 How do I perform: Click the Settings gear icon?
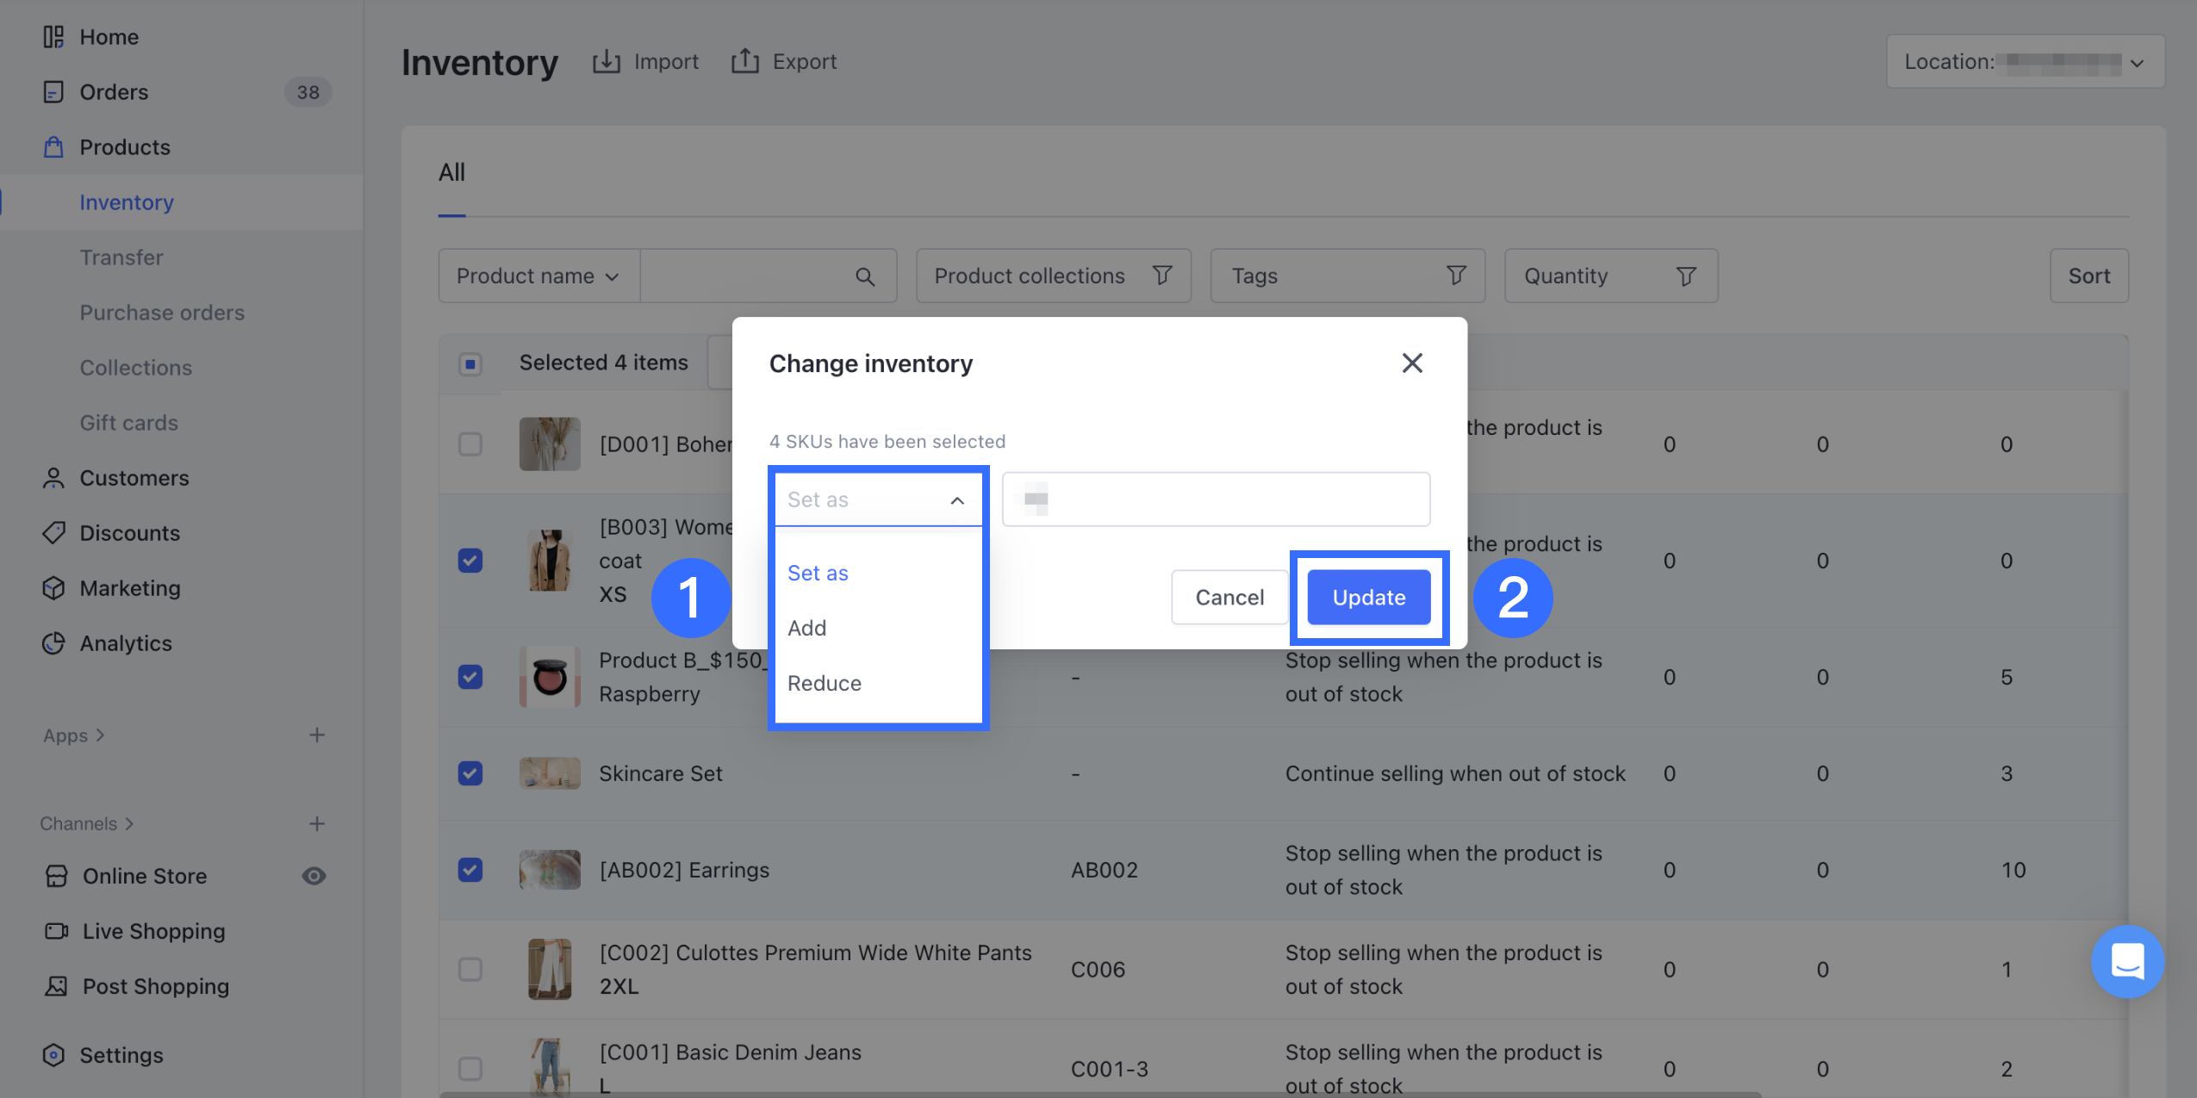(53, 1055)
